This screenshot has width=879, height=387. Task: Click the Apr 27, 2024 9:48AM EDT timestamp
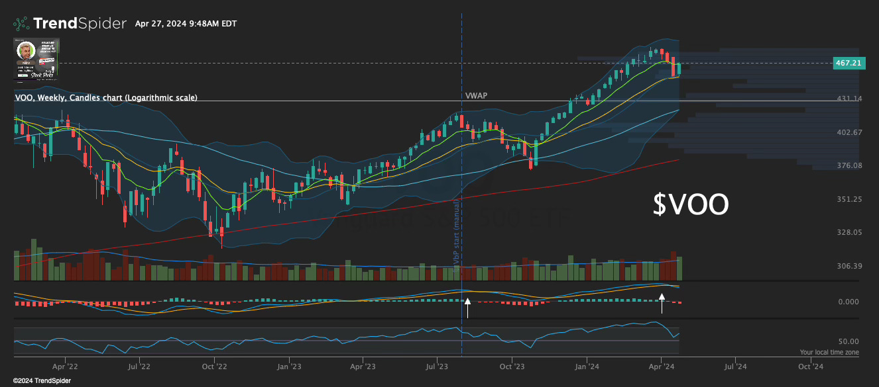click(186, 24)
